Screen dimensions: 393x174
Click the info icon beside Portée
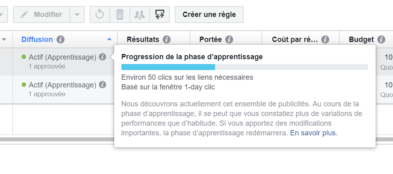click(229, 39)
